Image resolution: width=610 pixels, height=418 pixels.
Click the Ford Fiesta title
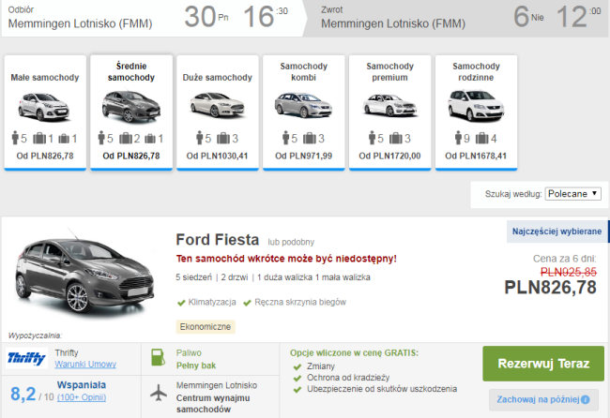218,240
